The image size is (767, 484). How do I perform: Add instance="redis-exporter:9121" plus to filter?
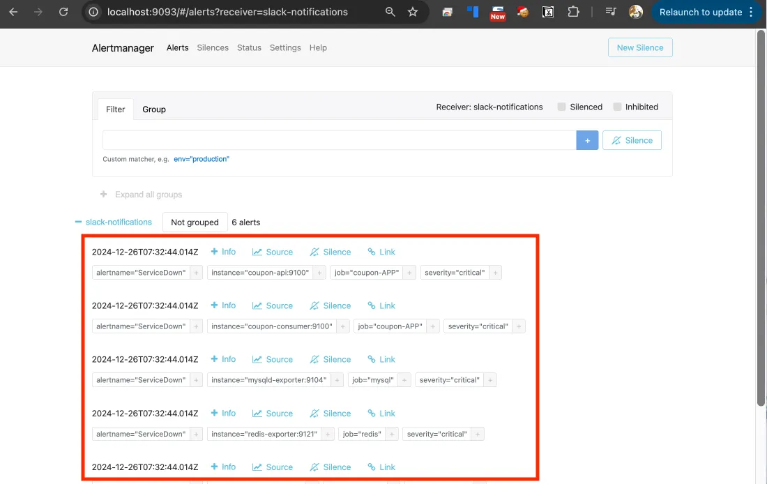(x=328, y=434)
